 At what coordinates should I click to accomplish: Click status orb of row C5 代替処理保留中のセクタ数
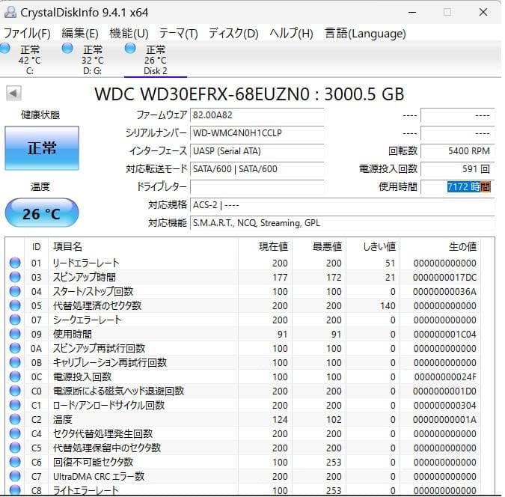[x=15, y=448]
